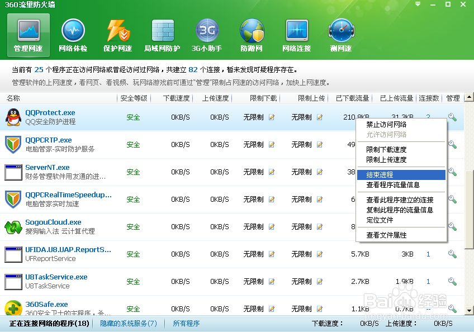Edit upload limit for U8TaskService.exe
474x332 pixels.
(x=320, y=282)
